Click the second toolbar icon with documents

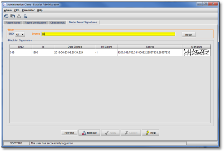click(x=13, y=16)
